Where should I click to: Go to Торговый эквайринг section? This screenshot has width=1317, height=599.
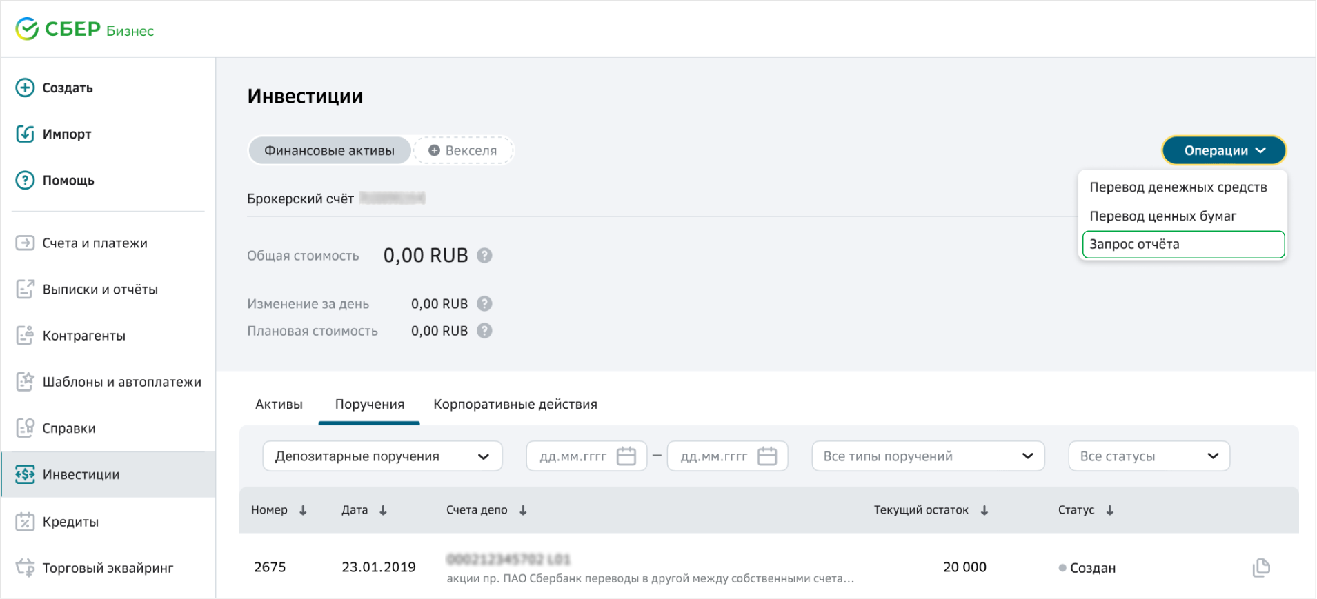108,567
